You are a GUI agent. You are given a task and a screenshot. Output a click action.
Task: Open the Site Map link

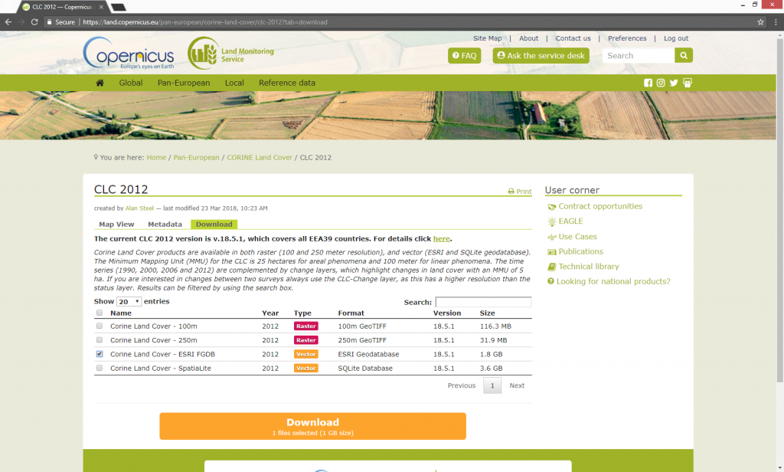coord(488,38)
